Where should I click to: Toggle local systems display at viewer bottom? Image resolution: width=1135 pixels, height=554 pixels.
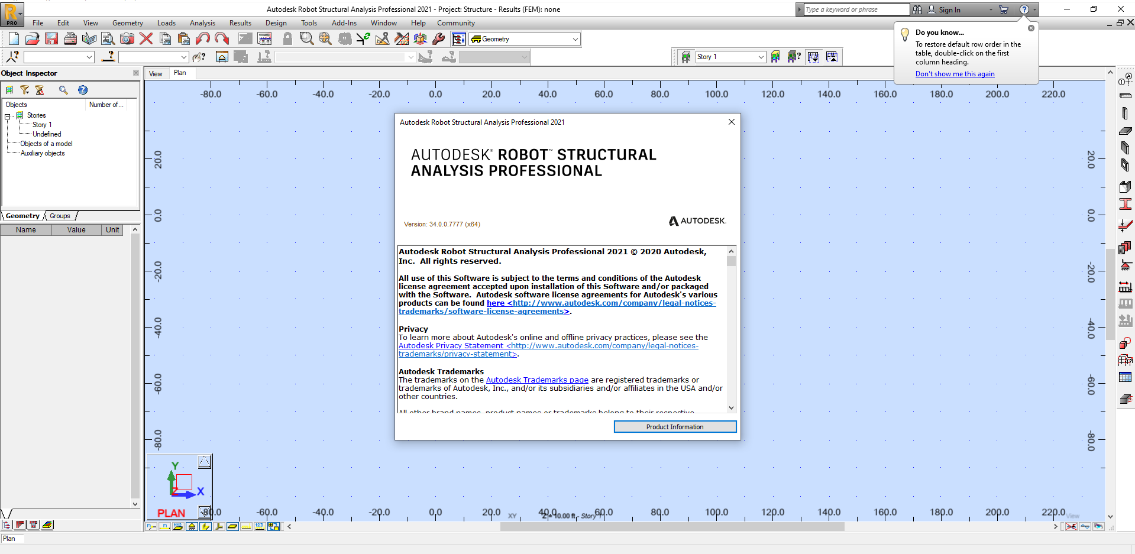(x=219, y=526)
